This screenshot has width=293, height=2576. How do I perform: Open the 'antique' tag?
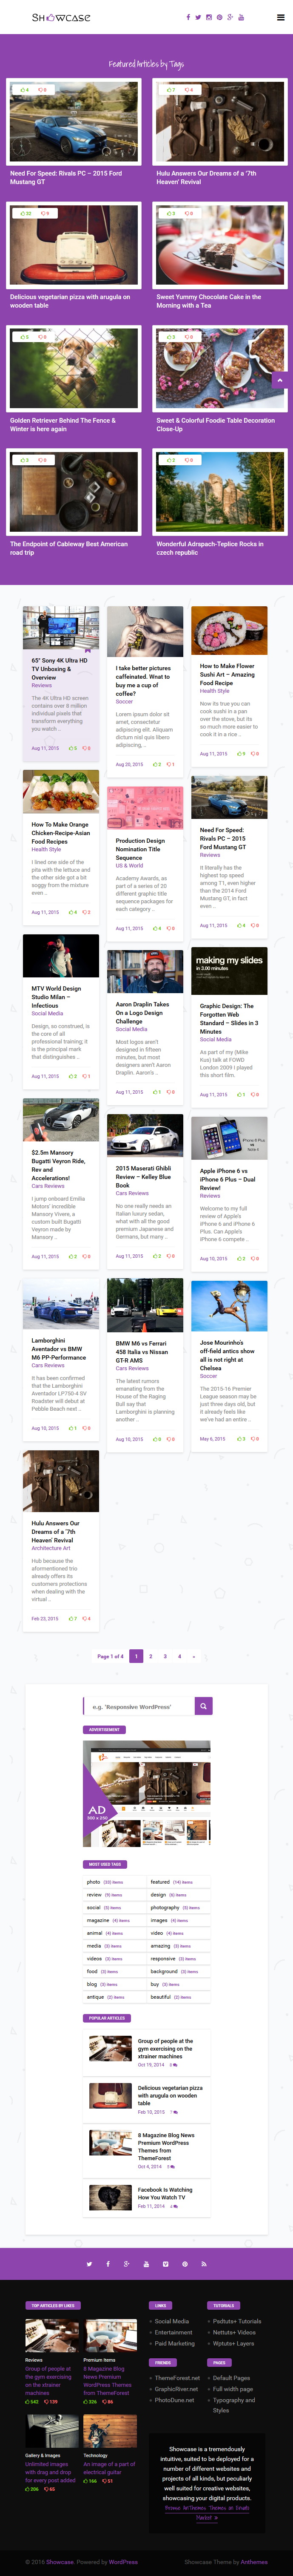95,1996
